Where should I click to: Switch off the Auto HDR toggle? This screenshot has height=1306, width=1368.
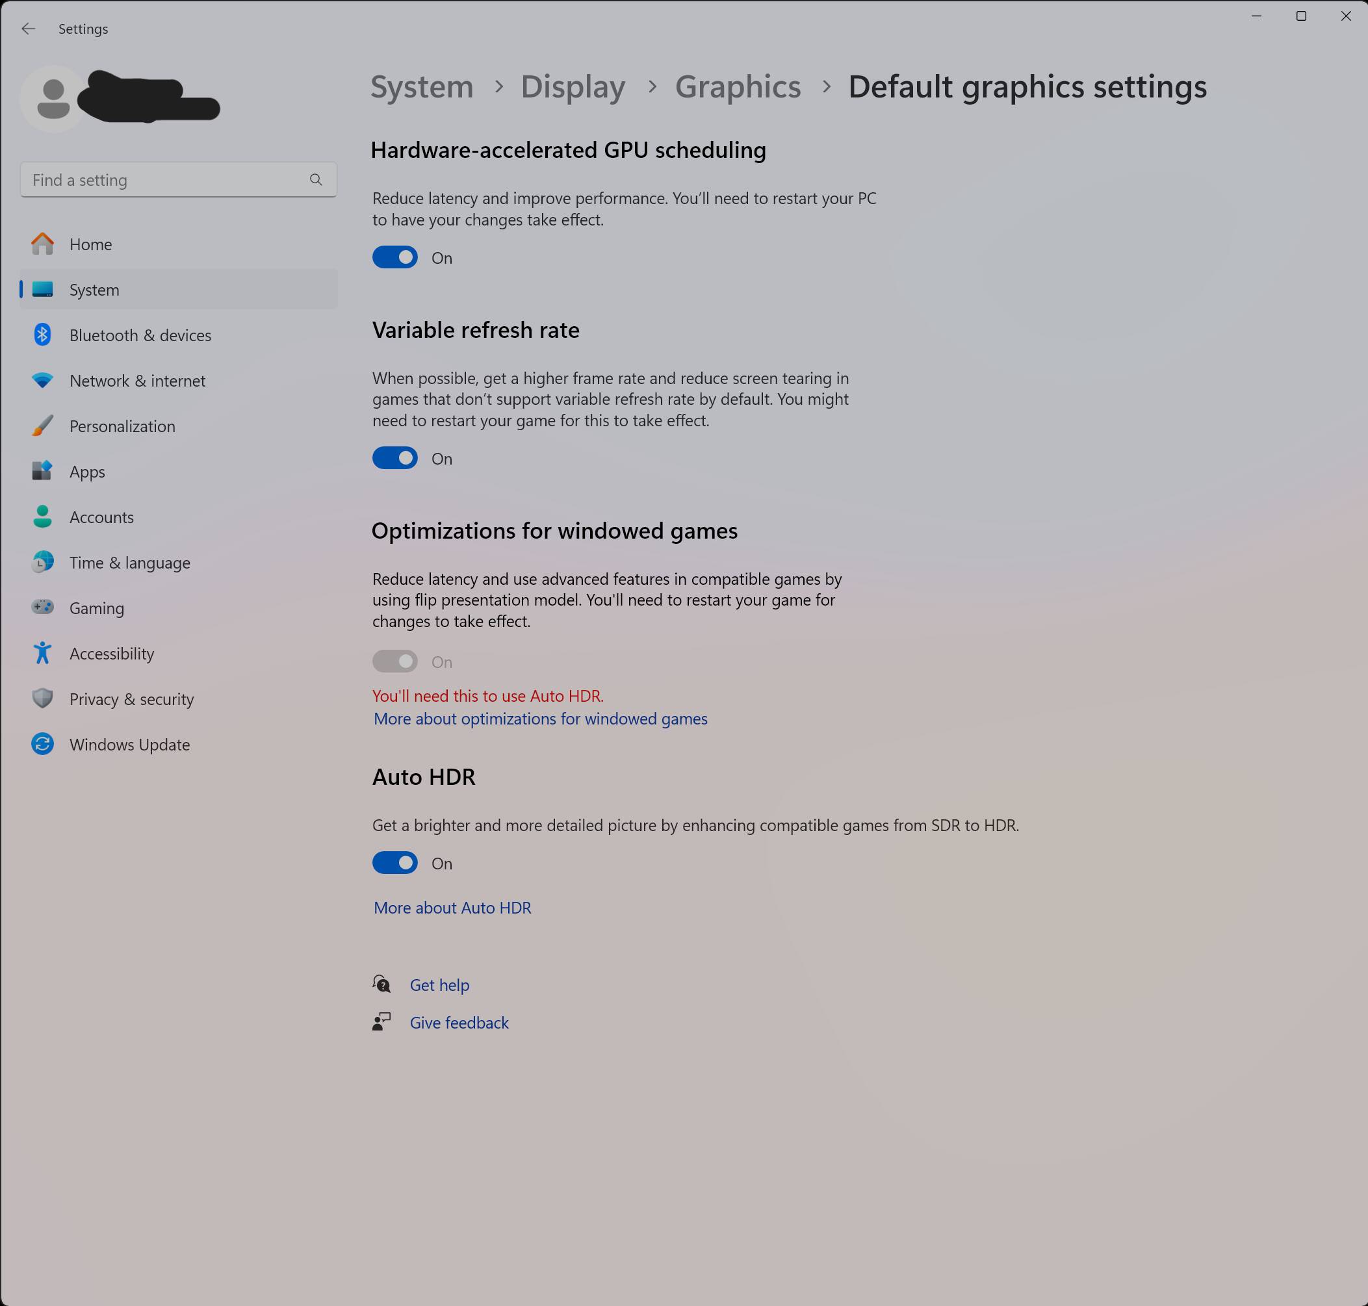394,864
